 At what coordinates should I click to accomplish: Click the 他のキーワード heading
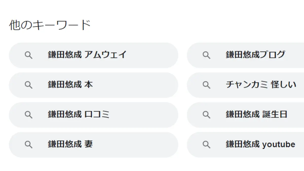pyautogui.click(x=50, y=25)
